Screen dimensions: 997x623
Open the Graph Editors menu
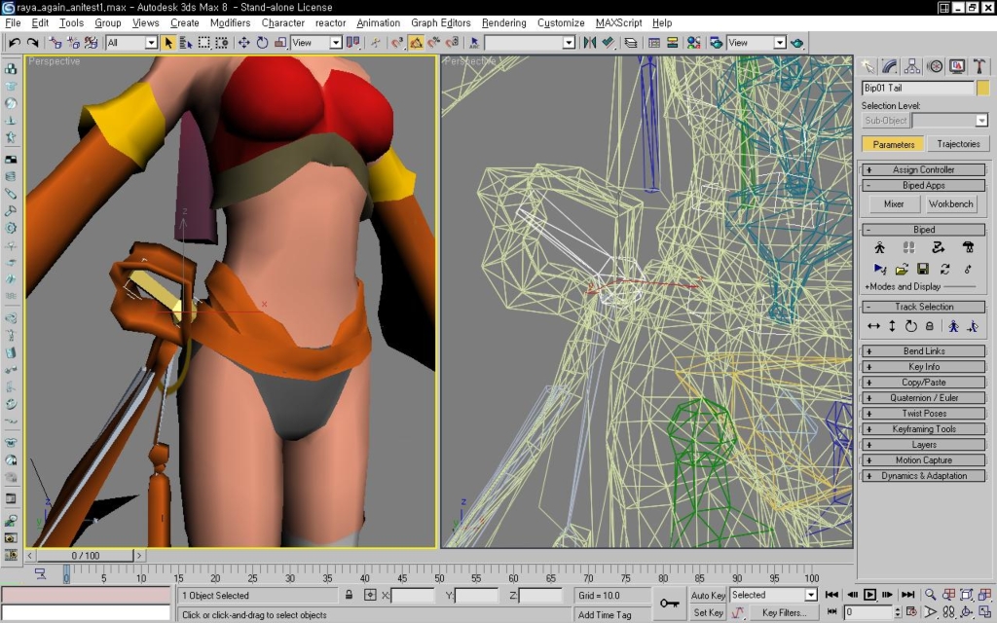(441, 23)
